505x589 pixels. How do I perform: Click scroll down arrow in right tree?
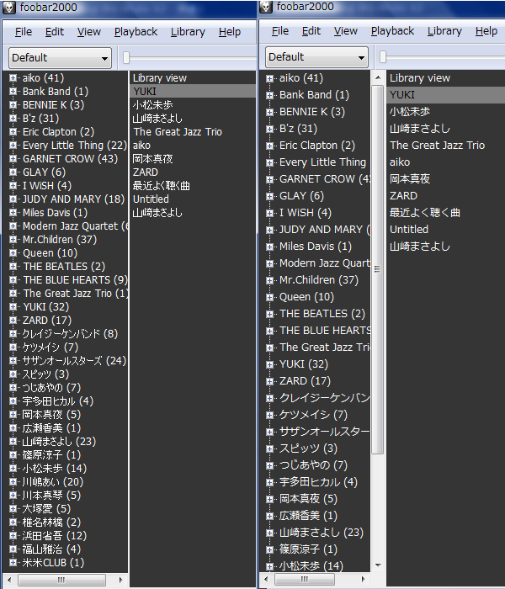[378, 565]
